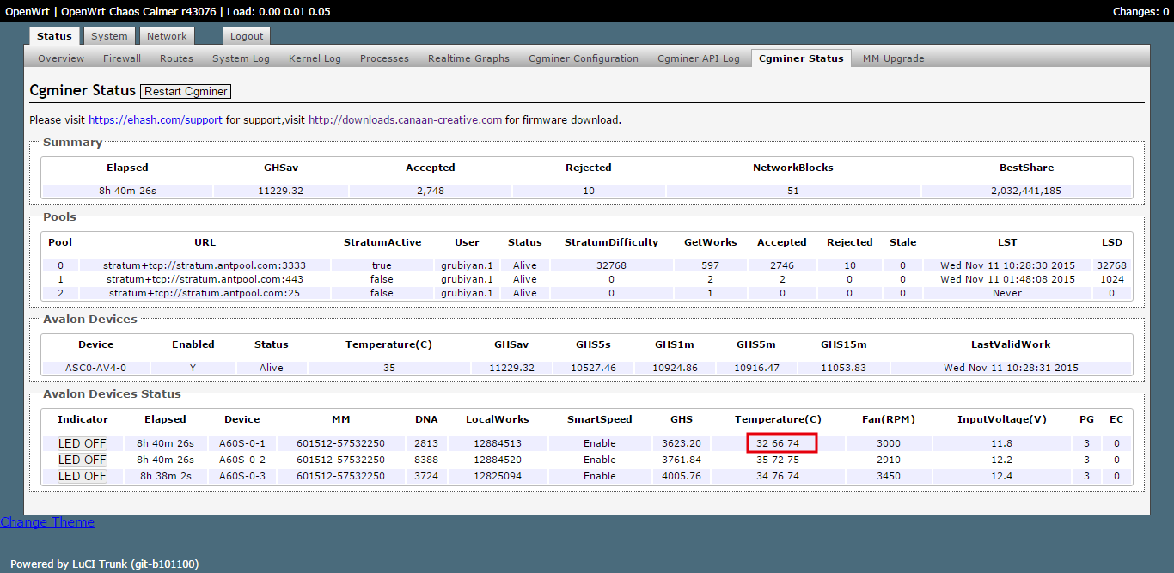Follow the ehash.com/support link
This screenshot has height=573, width=1174.
point(156,119)
